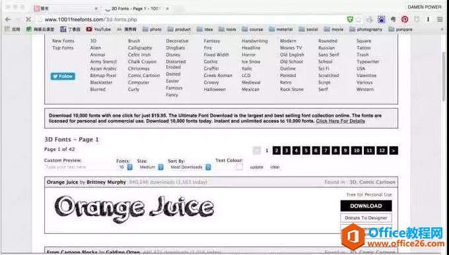Click the green shield extension icon

(350, 20)
